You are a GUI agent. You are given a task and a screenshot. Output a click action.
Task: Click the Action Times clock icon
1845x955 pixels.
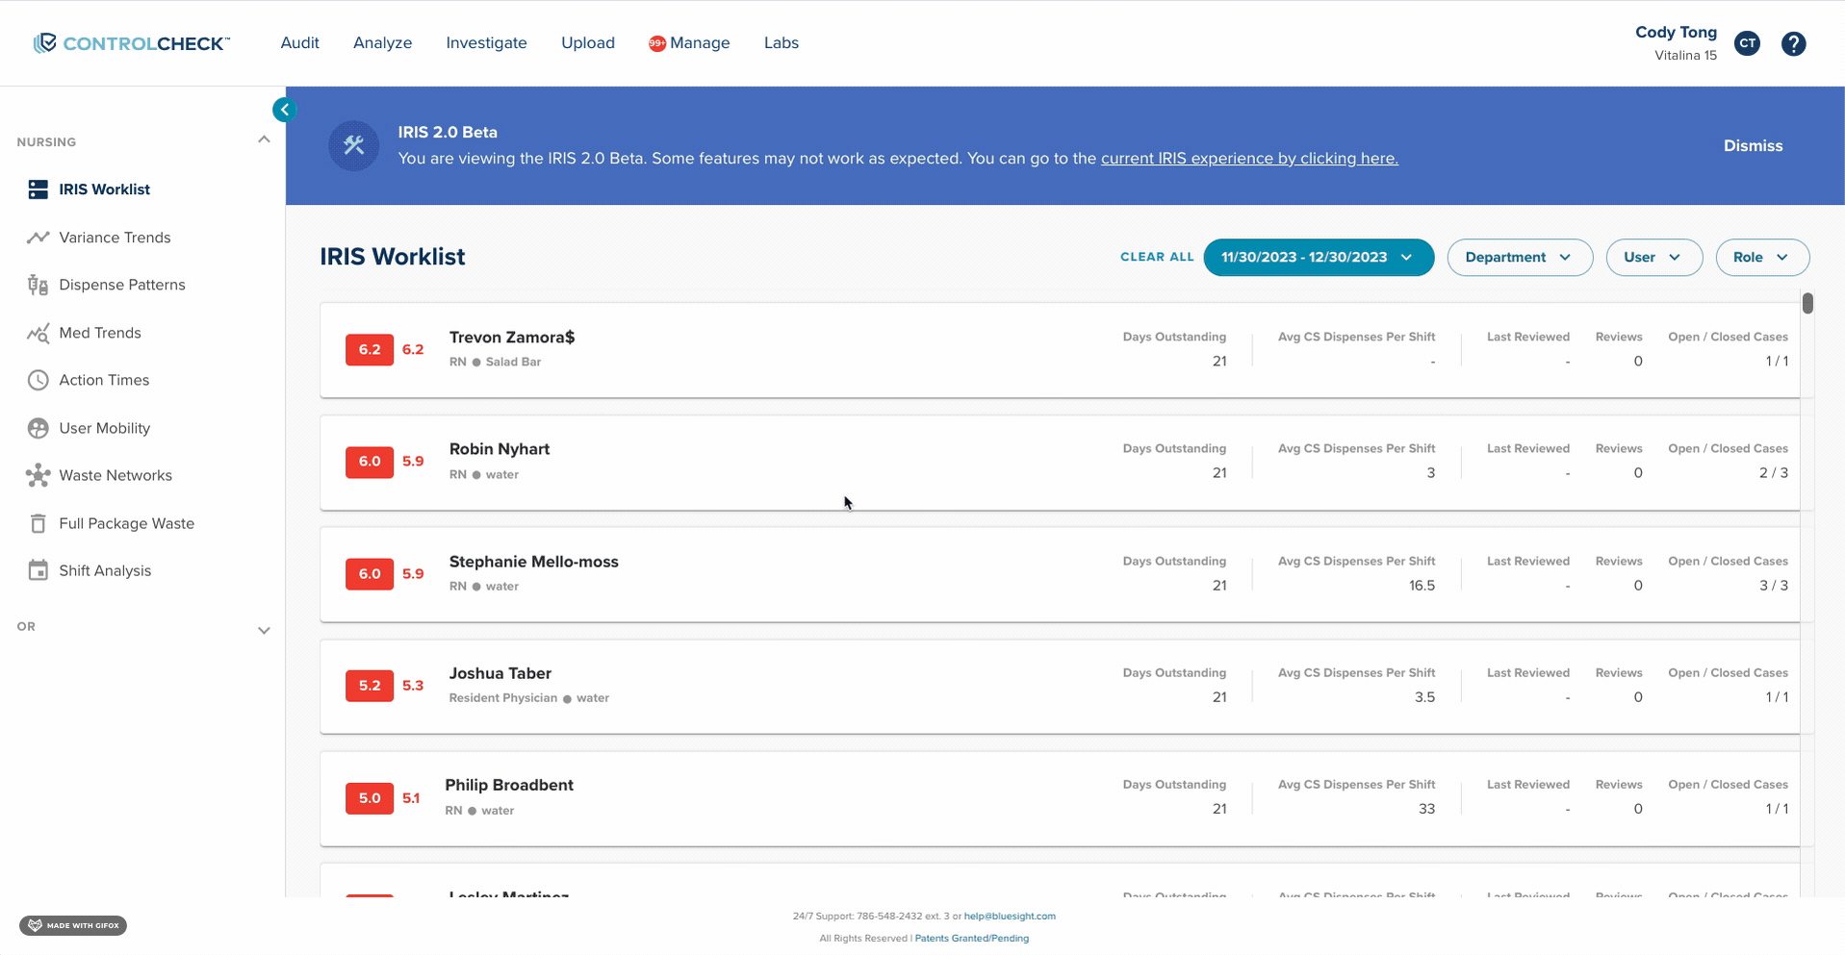click(38, 380)
